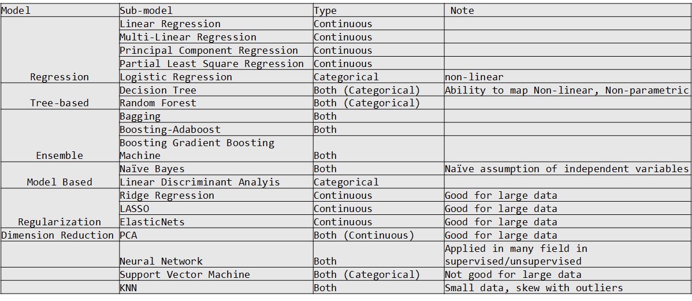Select the Ensemble category cell
The image size is (692, 301).
pyautogui.click(x=59, y=136)
